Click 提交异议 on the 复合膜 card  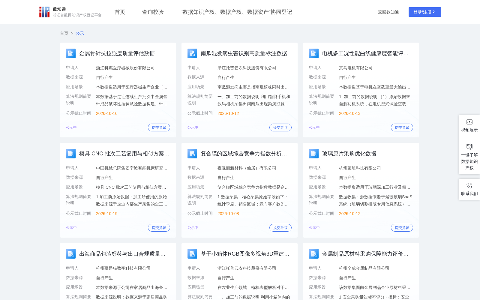click(x=280, y=228)
